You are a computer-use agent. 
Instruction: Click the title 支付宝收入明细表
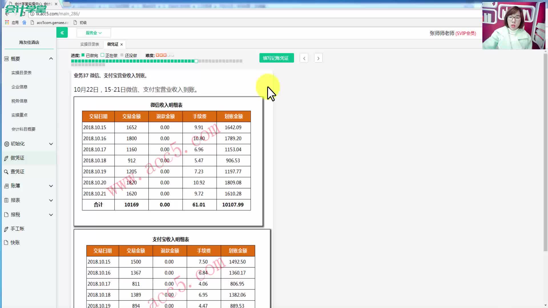point(171,239)
